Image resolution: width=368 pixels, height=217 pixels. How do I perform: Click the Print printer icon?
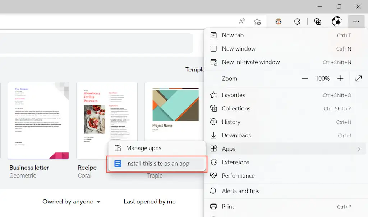[x=213, y=207]
